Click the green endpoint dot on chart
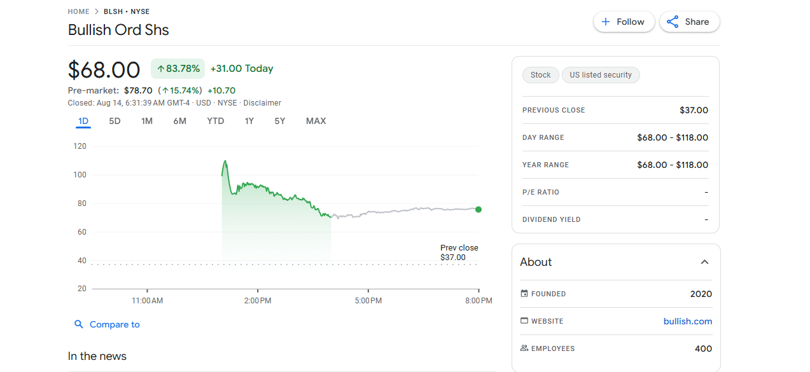The height and width of the screenshot is (372, 810). pos(478,209)
